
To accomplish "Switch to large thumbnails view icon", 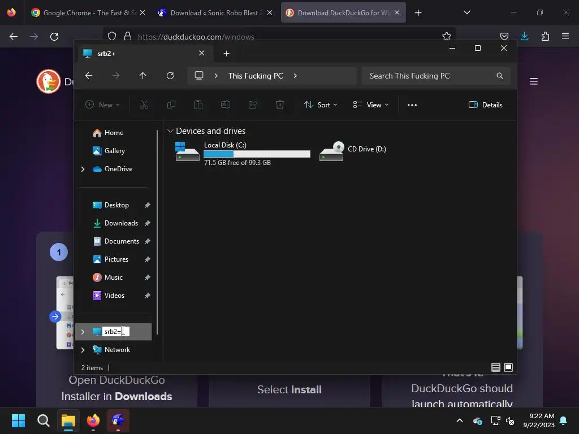I will pos(508,367).
